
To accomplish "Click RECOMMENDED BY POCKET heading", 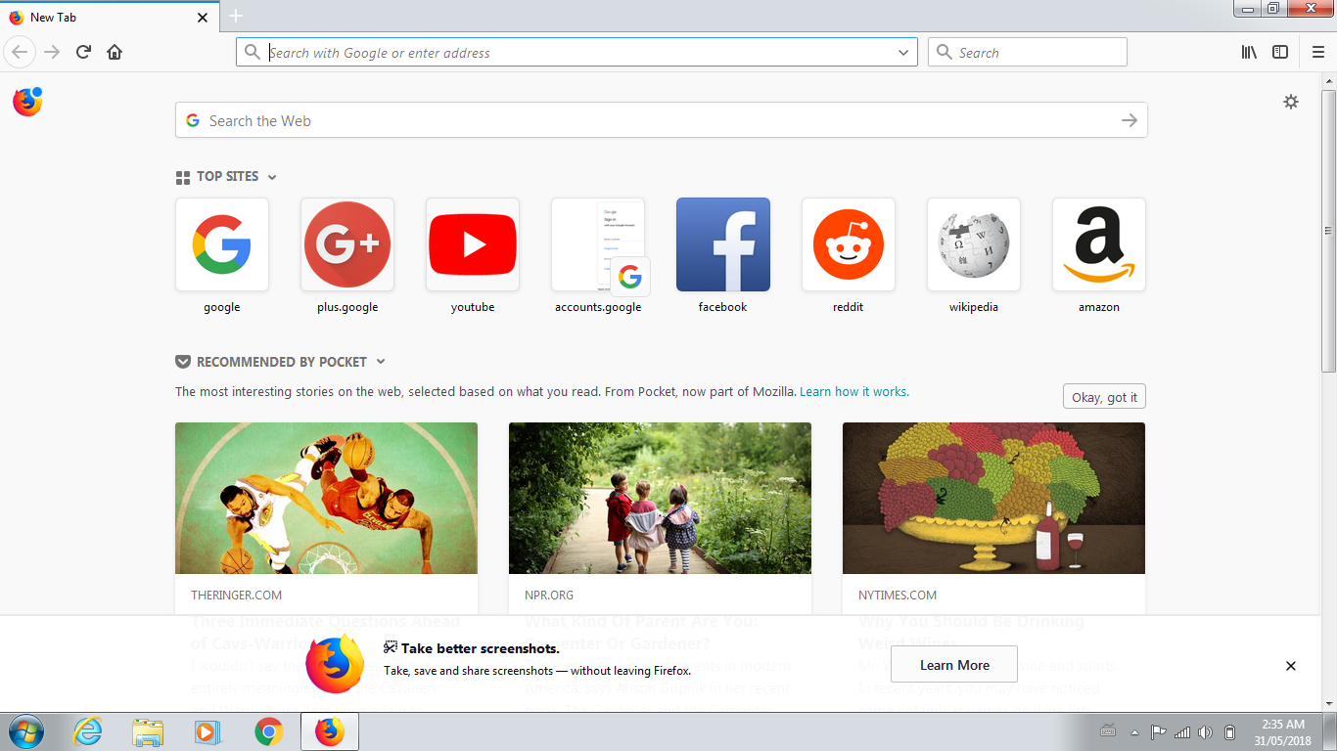I will click(282, 362).
